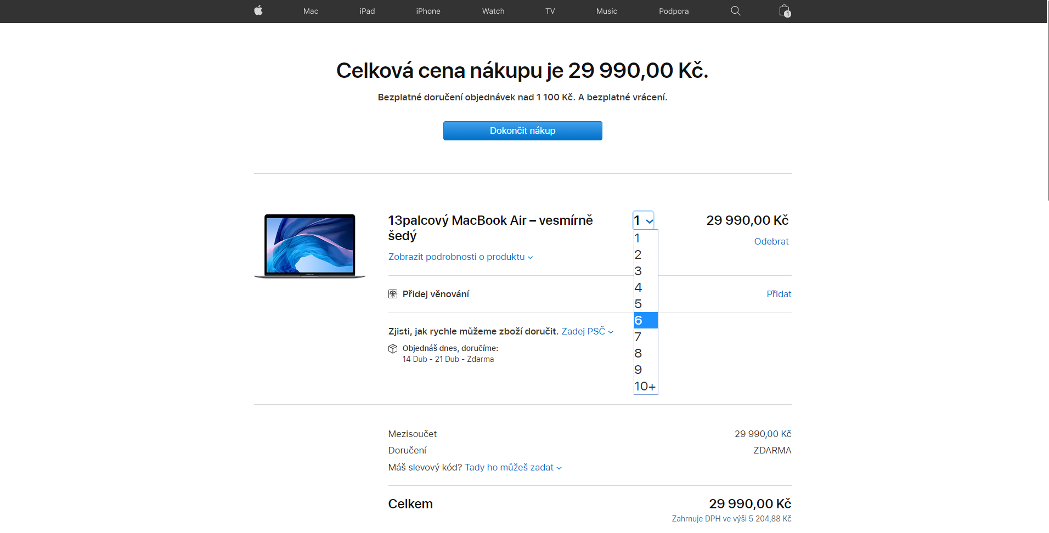
Task: Click the delivery box icon
Action: (393, 349)
